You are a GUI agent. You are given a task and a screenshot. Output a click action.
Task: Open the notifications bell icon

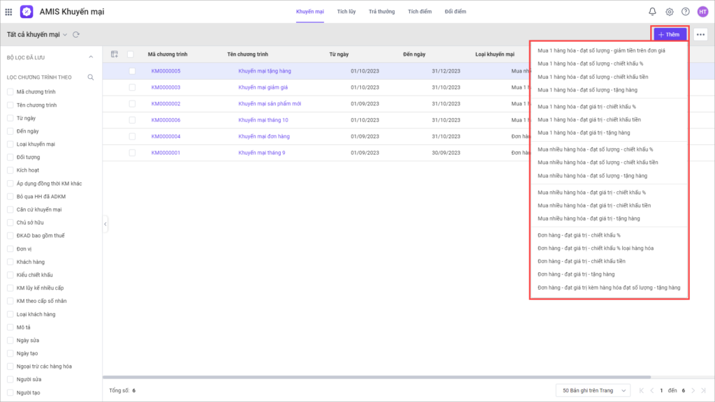pos(652,12)
